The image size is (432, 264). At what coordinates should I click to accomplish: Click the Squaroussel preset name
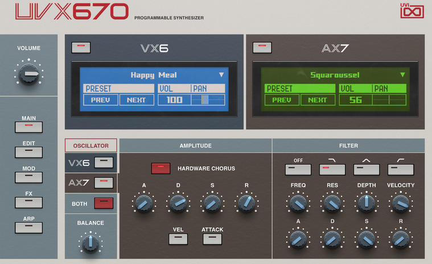click(x=335, y=75)
